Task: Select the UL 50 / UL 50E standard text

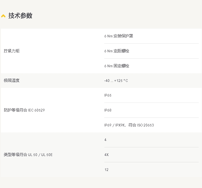Action: pos(40,155)
